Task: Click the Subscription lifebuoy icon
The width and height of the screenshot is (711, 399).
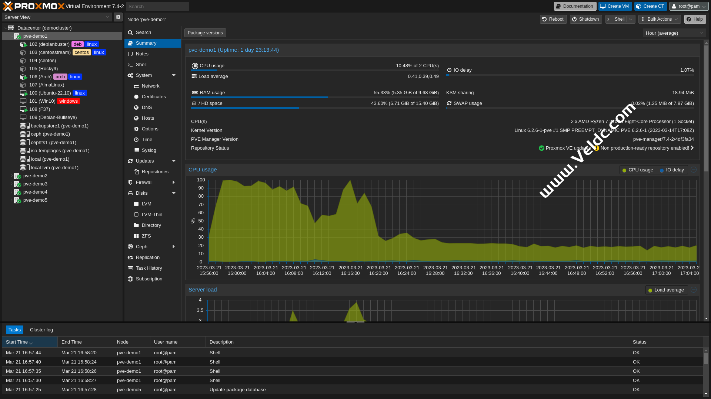Action: coord(130,279)
